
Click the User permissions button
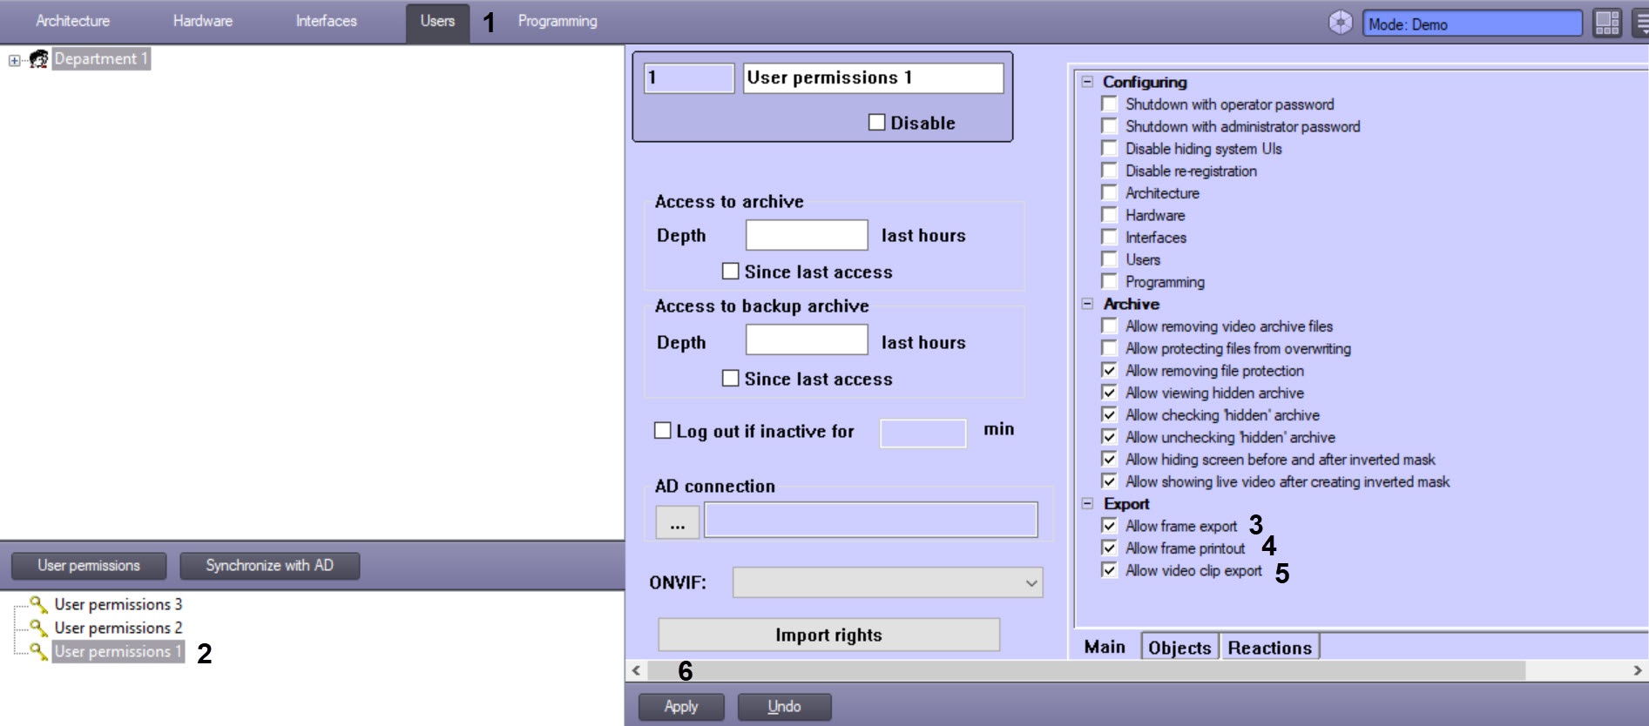pos(89,566)
